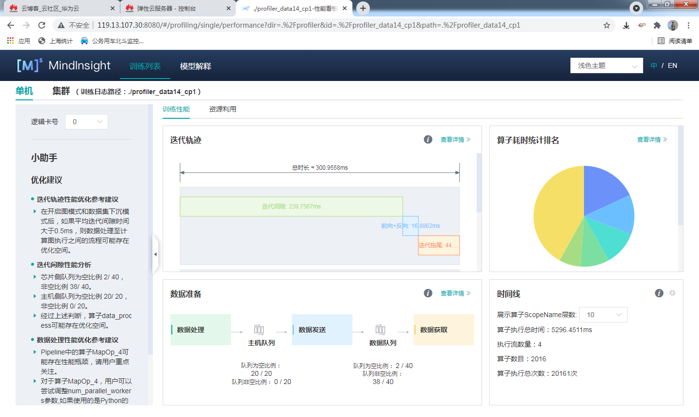Viewport: 699px width, 417px height.
Task: Close the 云博客_云社区_华为云 tab
Action: [x=113, y=8]
